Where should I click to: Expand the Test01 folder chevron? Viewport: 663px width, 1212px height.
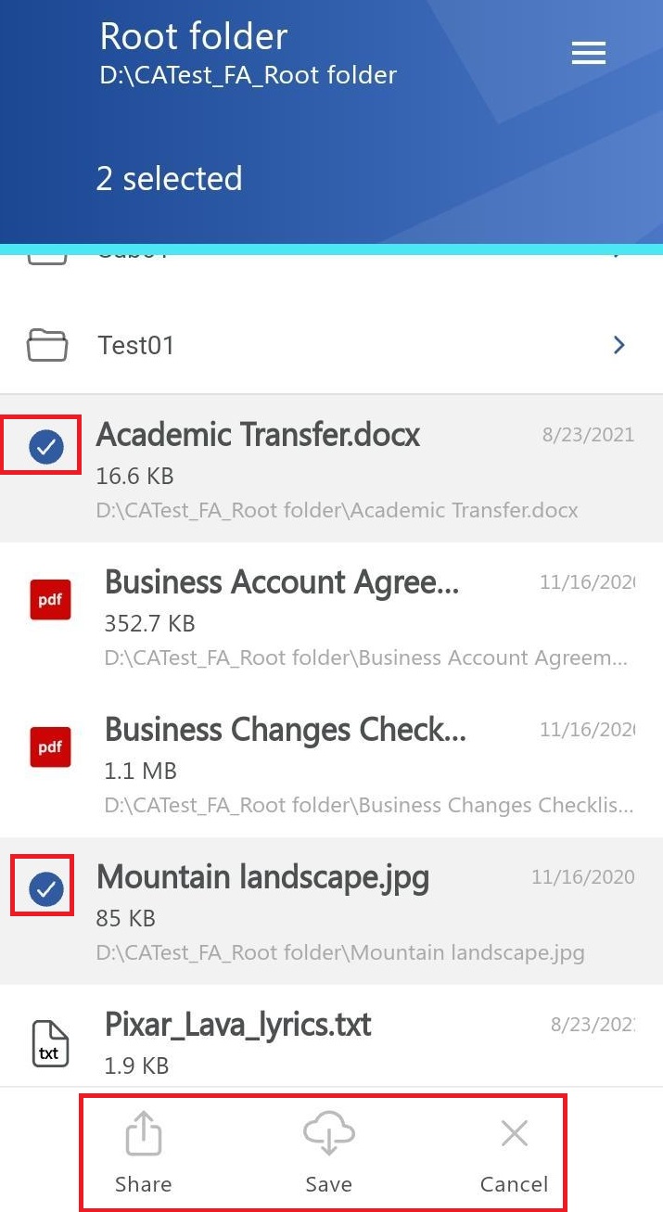[x=619, y=346]
